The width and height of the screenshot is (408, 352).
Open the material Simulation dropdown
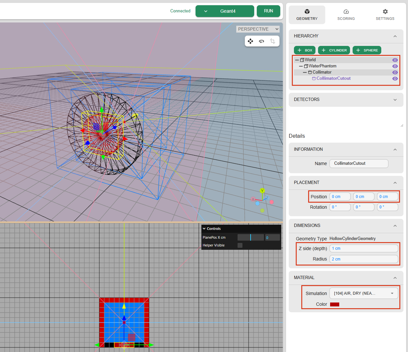(x=364, y=293)
